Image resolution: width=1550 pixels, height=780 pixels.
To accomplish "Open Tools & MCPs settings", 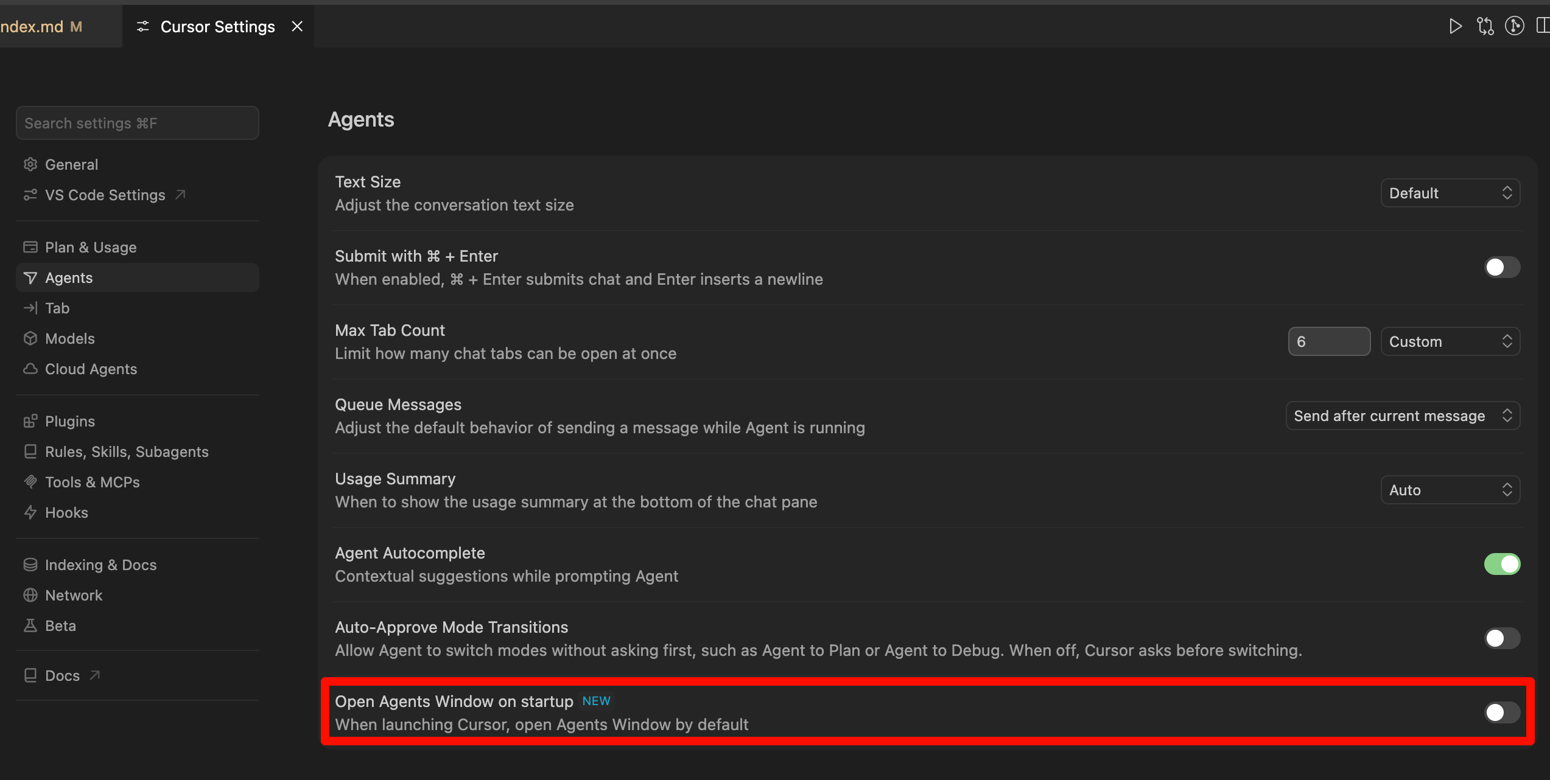I will [138, 482].
